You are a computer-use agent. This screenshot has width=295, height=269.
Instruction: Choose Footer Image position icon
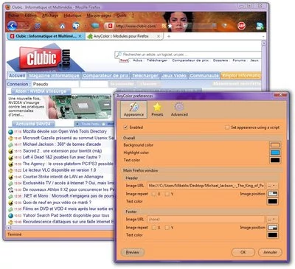coord(273,227)
